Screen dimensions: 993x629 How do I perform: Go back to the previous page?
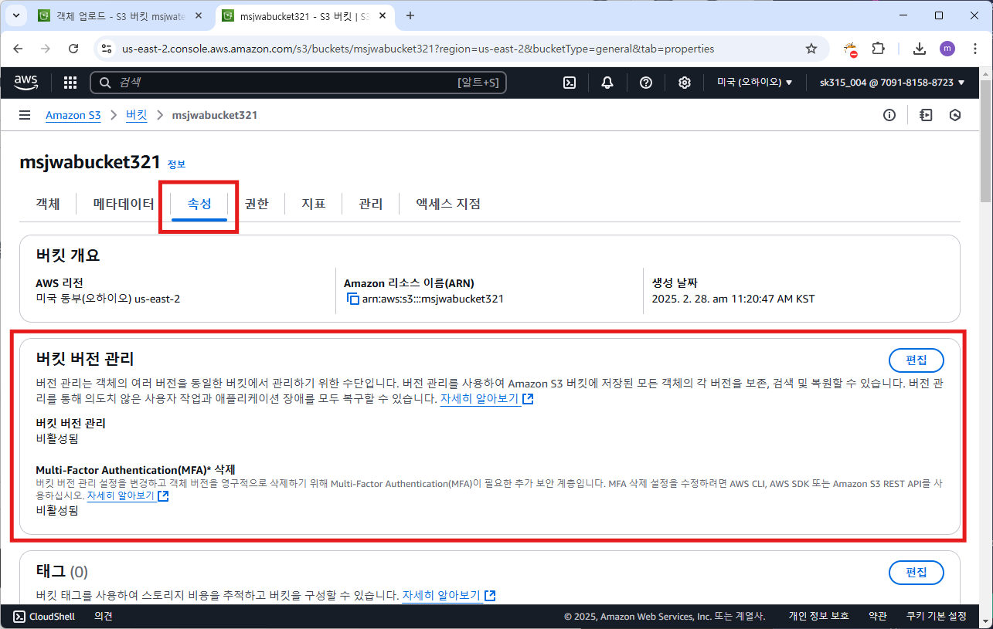(19, 49)
